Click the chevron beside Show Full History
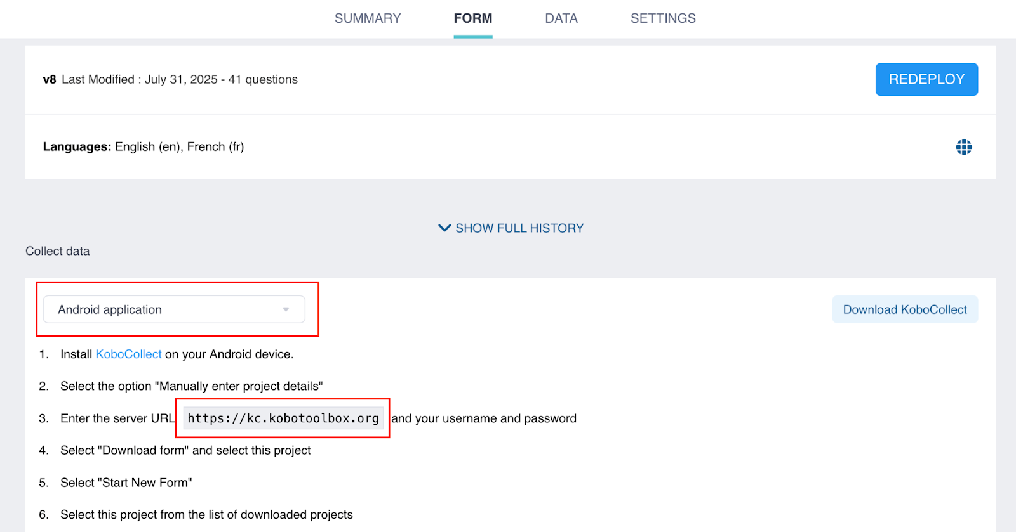Screen dimensions: 1016x532 (444, 228)
